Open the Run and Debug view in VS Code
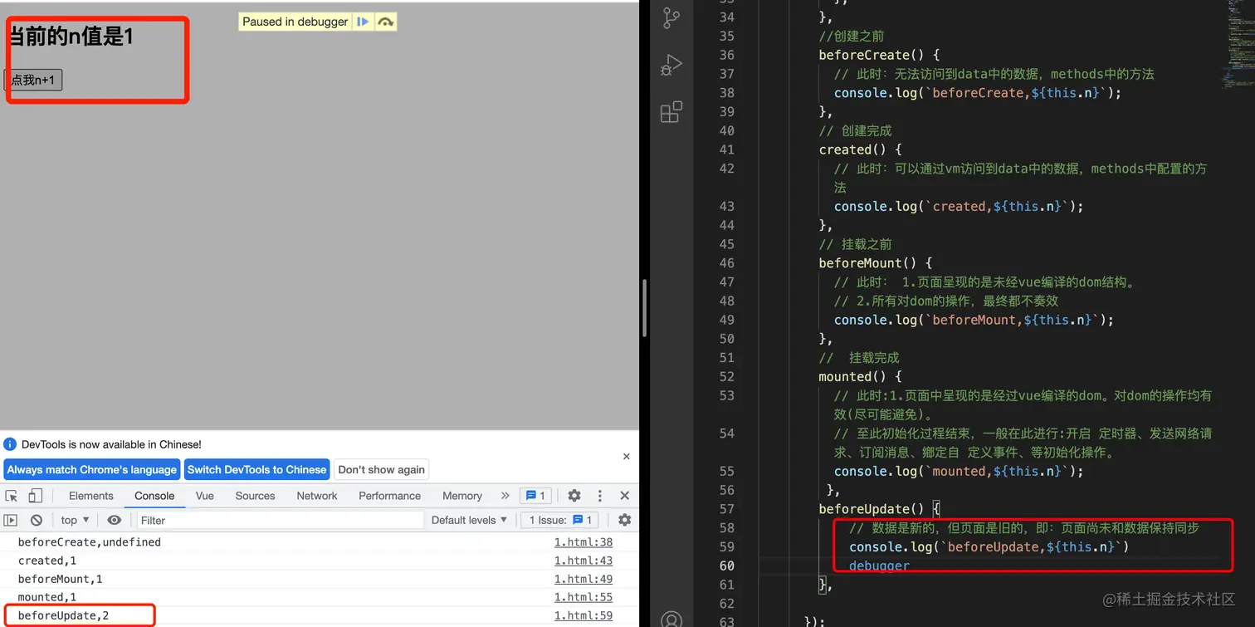 coord(671,65)
